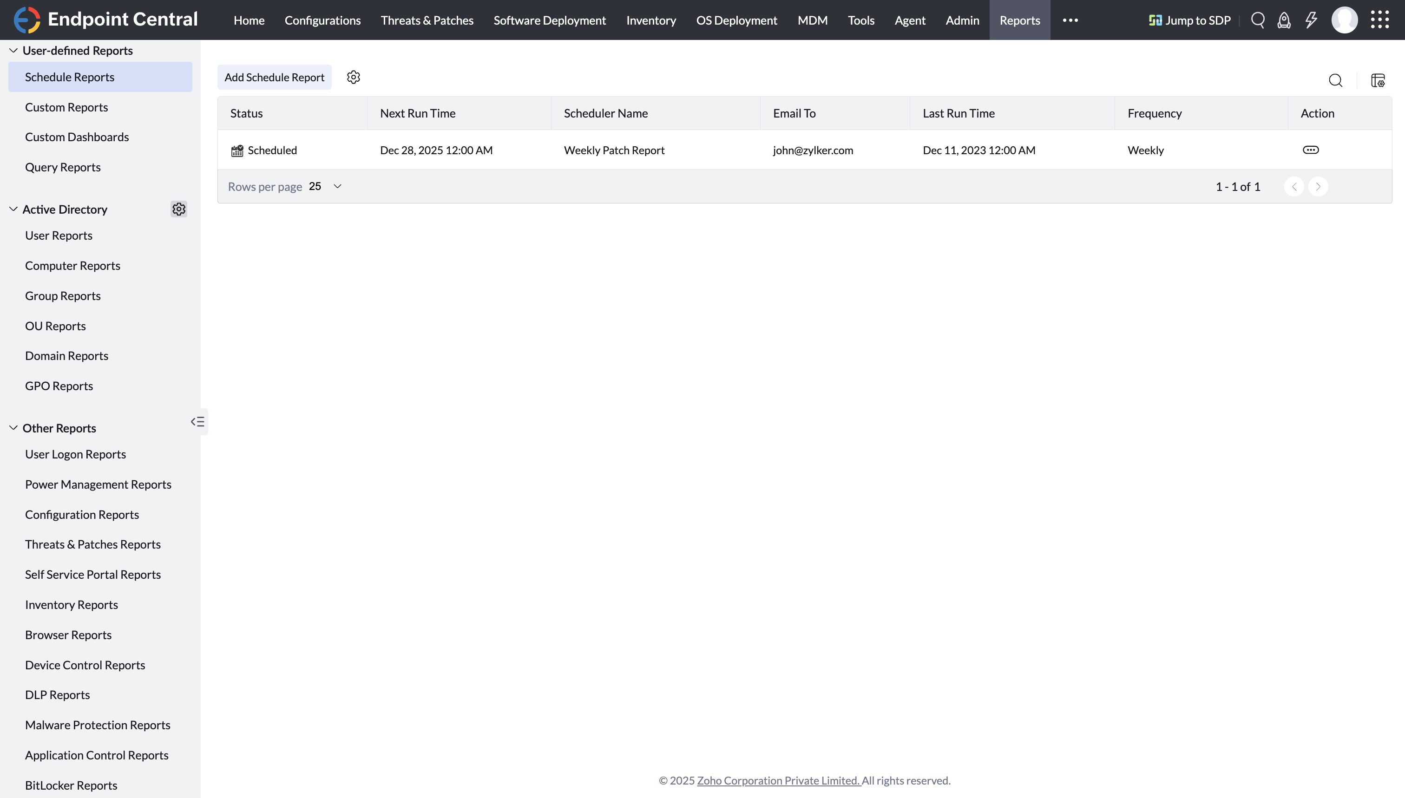Screen dimensions: 1405x798
Task: Click Add Schedule Report button
Action: tap(274, 77)
